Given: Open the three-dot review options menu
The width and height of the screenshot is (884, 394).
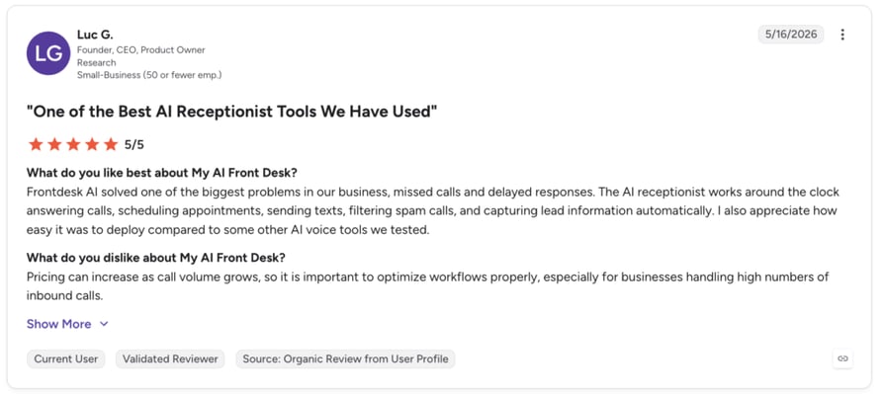Looking at the screenshot, I should coord(842,35).
